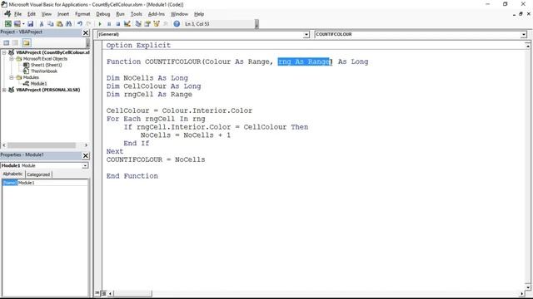Expand the VBAProject (PERSONAL.XLSB) node
Screen dimensions: 533x299
[x=4, y=90]
